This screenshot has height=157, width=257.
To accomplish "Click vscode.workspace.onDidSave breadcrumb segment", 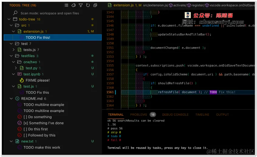I will coord(232,5).
